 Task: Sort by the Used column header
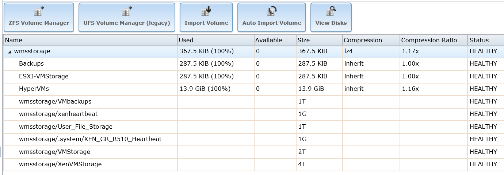[x=215, y=40]
